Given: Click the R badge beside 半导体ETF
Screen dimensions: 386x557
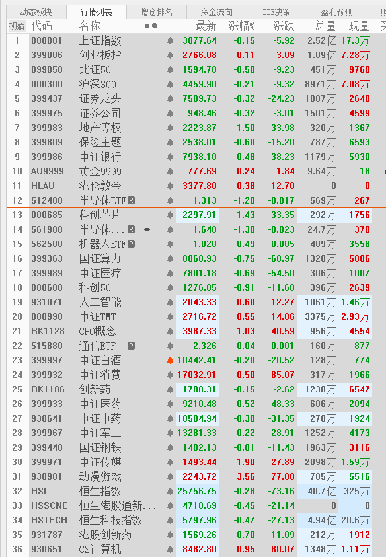Looking at the screenshot, I should [x=131, y=200].
